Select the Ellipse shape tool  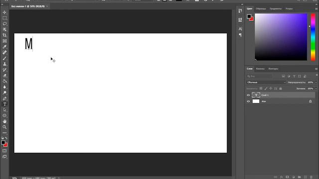(4, 116)
